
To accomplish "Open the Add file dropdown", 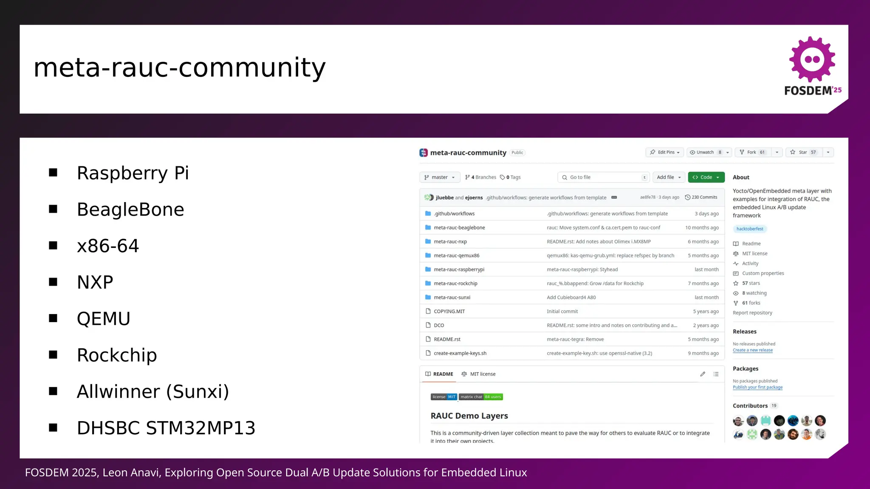I will coord(669,177).
